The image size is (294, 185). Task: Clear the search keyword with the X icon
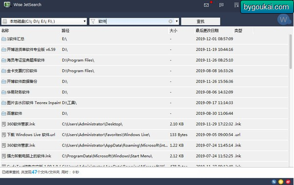coord(170,21)
